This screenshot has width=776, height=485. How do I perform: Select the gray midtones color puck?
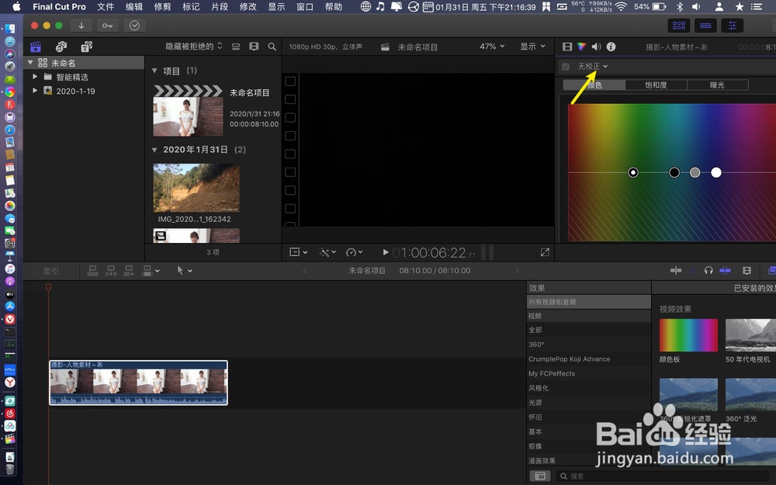tap(695, 172)
